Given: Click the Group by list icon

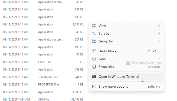Looking at the screenshot, I should pos(94,41).
